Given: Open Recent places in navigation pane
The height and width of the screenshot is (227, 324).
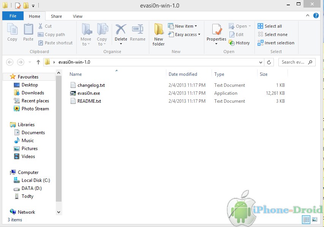Looking at the screenshot, I should (x=35, y=100).
